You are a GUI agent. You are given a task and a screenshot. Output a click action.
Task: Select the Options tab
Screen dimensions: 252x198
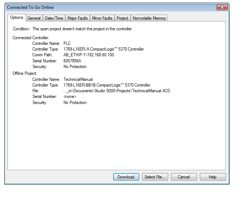click(x=16, y=18)
